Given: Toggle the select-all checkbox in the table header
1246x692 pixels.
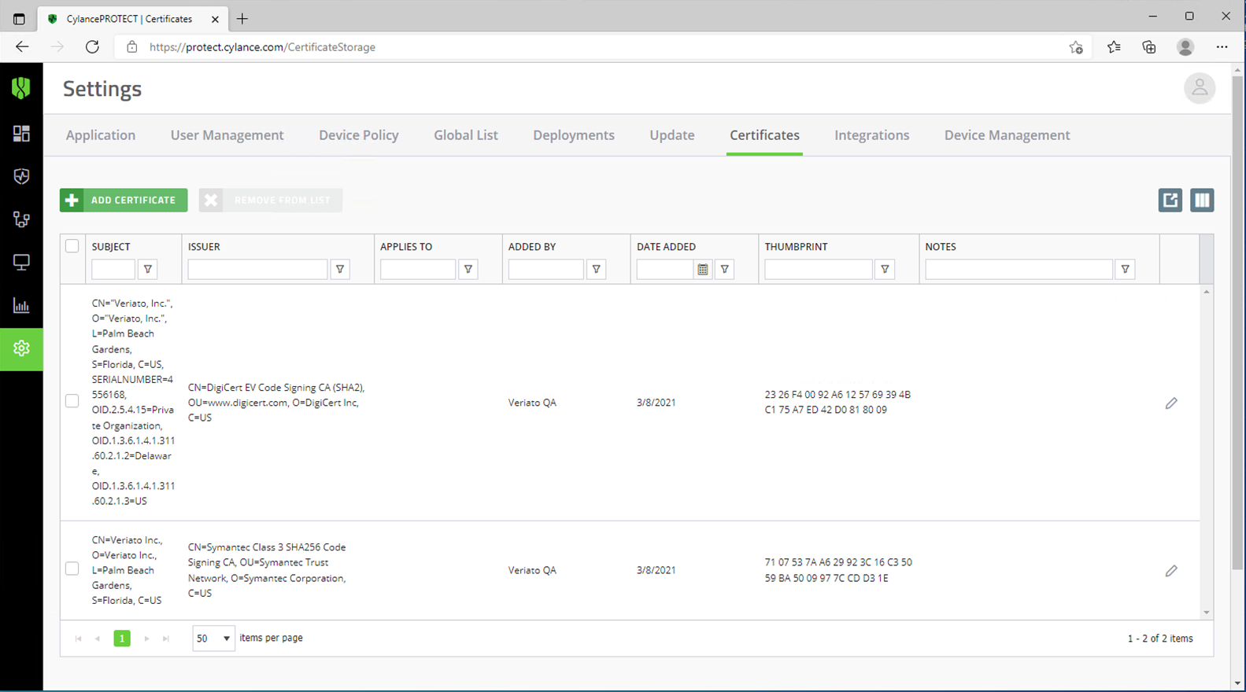Looking at the screenshot, I should [72, 246].
